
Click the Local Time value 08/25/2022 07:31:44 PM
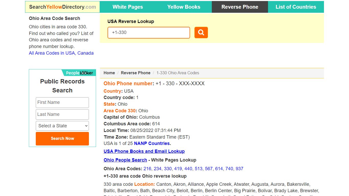pos(155,130)
